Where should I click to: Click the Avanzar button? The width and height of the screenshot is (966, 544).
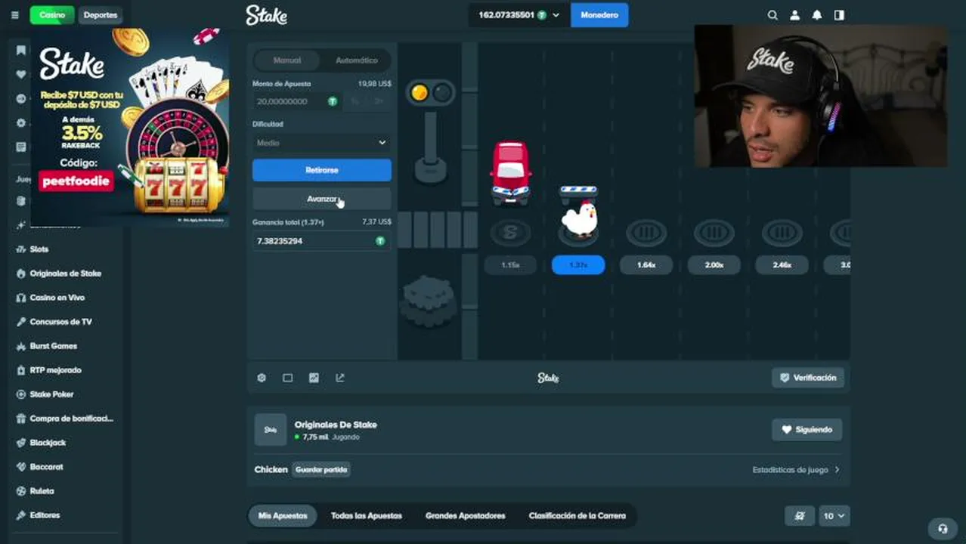[322, 199]
